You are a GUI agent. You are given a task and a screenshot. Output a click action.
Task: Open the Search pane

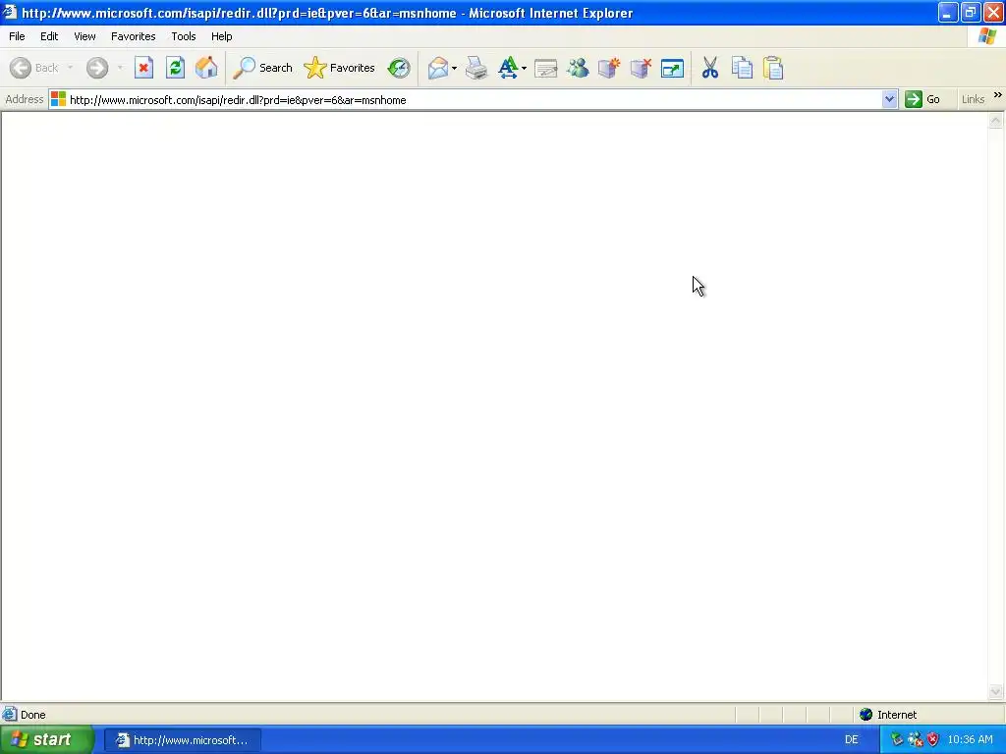pyautogui.click(x=262, y=68)
